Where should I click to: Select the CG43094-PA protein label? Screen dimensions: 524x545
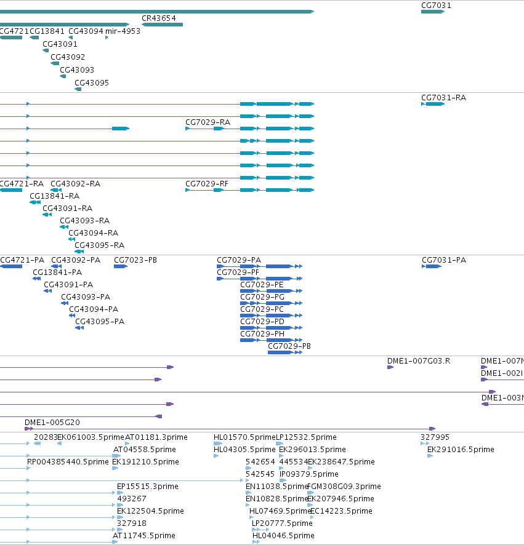(x=94, y=309)
